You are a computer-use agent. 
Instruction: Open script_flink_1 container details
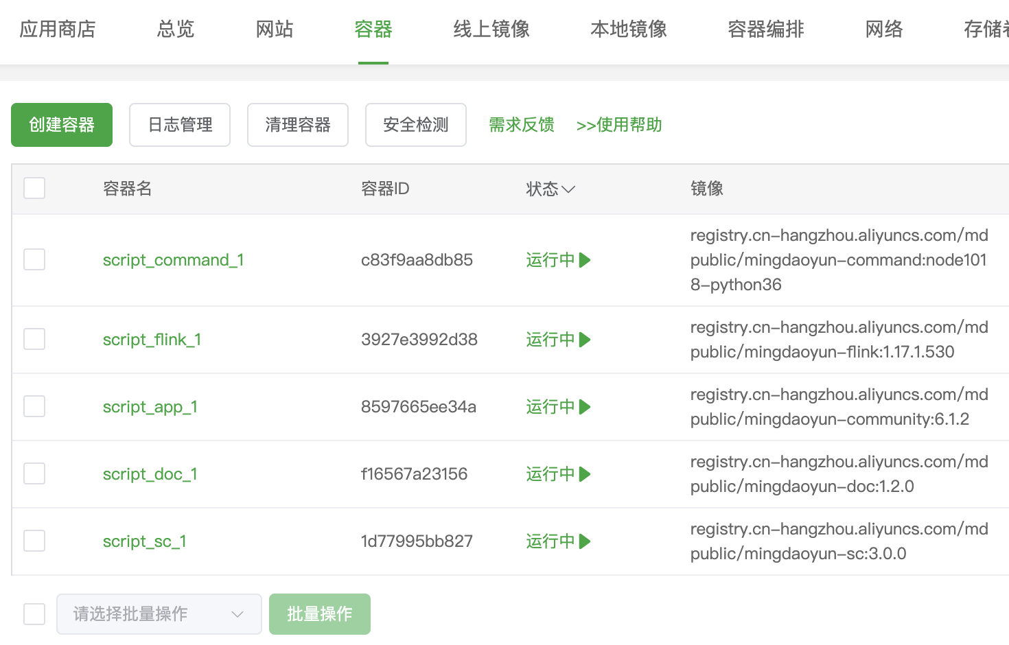[152, 340]
